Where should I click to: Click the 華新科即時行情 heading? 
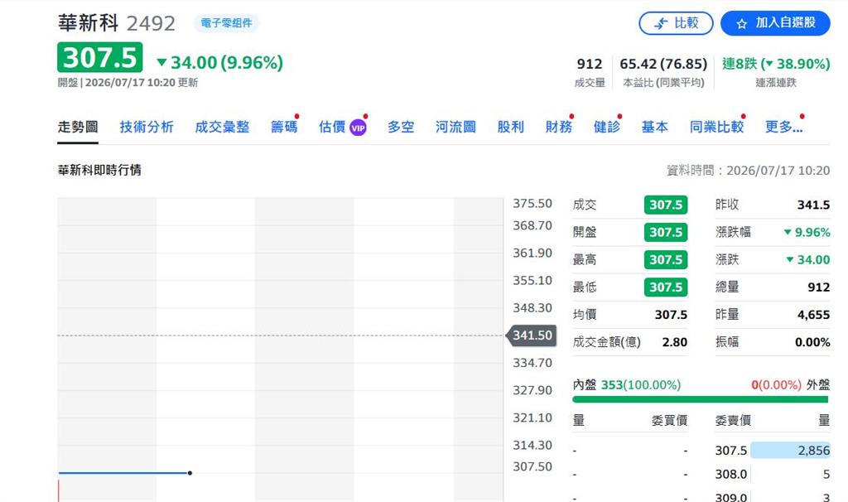(x=99, y=171)
